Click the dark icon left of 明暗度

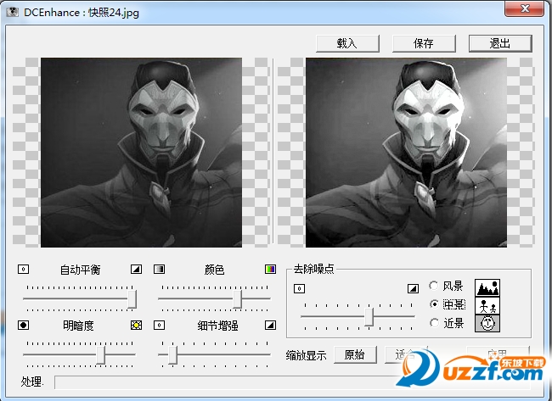[23, 325]
